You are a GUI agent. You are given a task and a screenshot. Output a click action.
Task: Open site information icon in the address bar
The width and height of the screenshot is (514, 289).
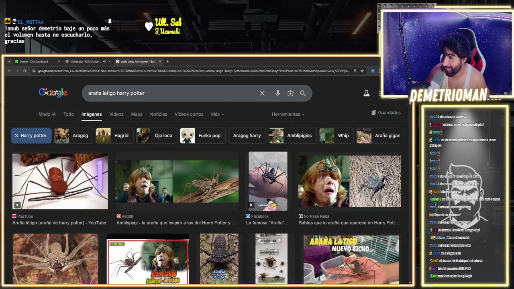click(x=33, y=71)
